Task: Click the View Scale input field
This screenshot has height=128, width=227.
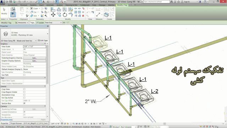Action: pyautogui.click(x=34, y=47)
